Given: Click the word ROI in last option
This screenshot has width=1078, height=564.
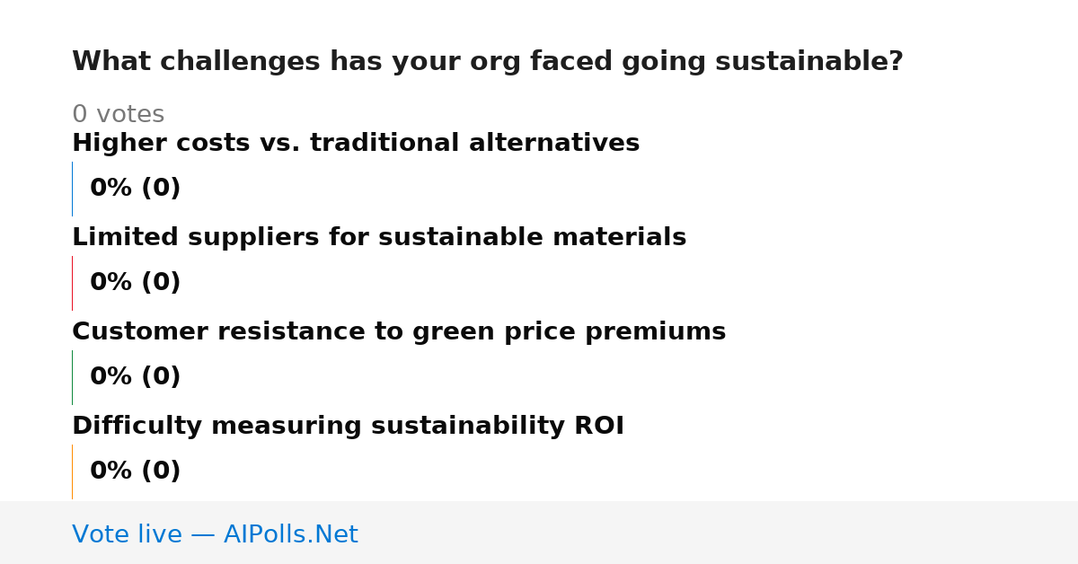Looking at the screenshot, I should point(599,426).
